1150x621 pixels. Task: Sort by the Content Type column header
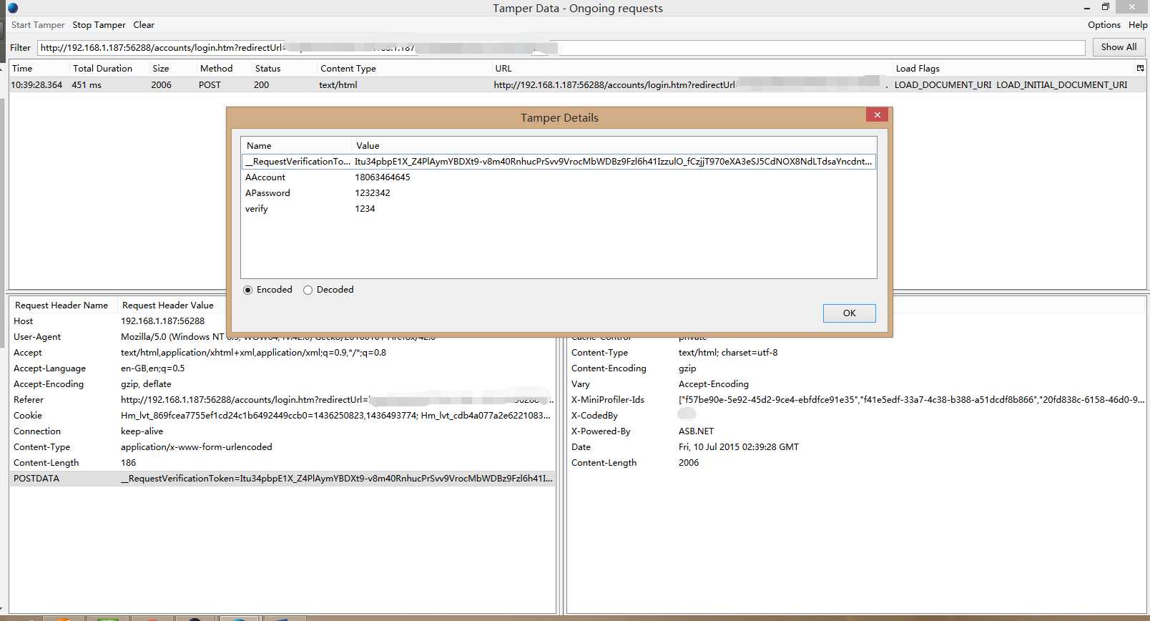tap(404, 69)
